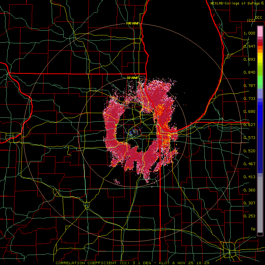265x265 pixels.
Task: Click the 0.680 legend value
Action: click(x=249, y=112)
